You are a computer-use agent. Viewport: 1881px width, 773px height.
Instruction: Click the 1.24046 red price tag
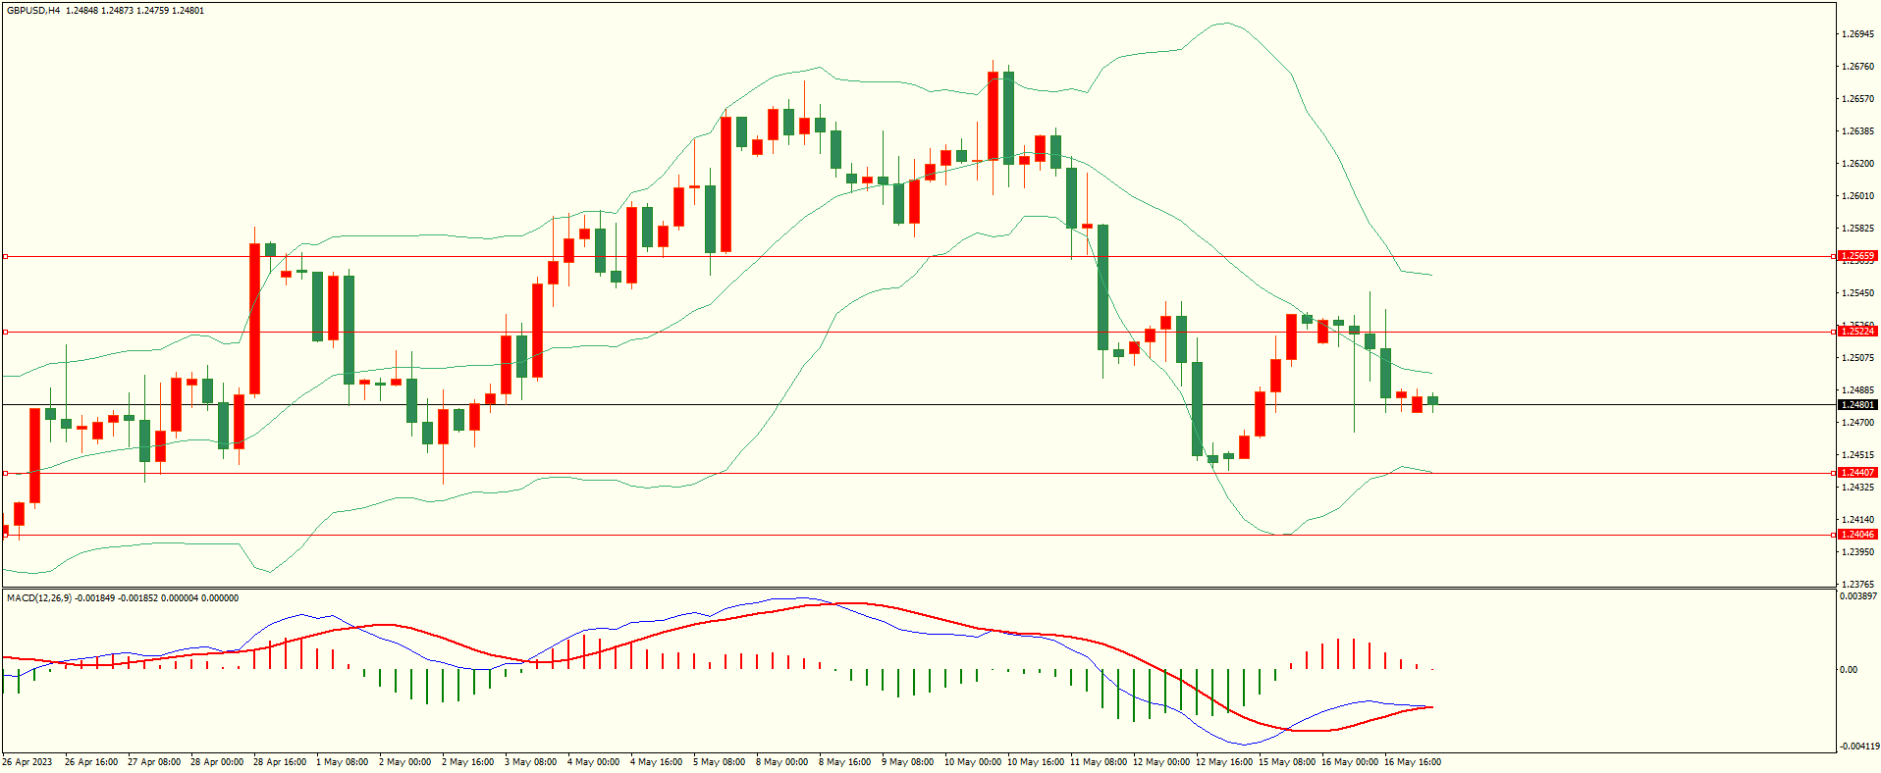pyautogui.click(x=1856, y=535)
